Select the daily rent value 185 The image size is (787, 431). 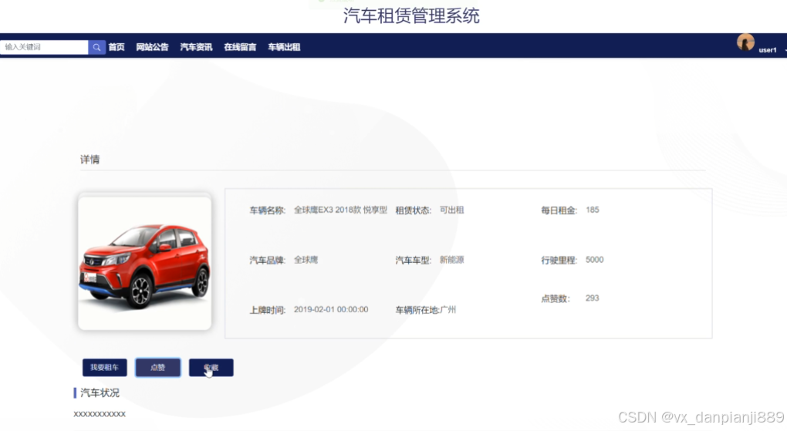593,210
